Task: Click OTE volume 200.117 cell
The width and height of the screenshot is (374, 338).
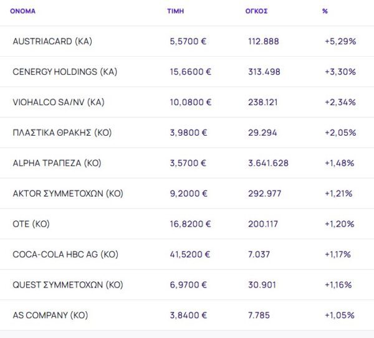Action: pos(263,224)
